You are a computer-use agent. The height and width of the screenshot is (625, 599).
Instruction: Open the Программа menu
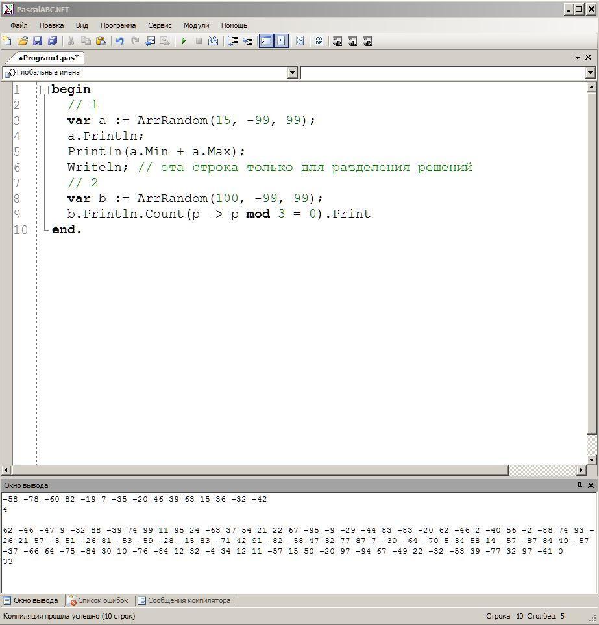118,25
